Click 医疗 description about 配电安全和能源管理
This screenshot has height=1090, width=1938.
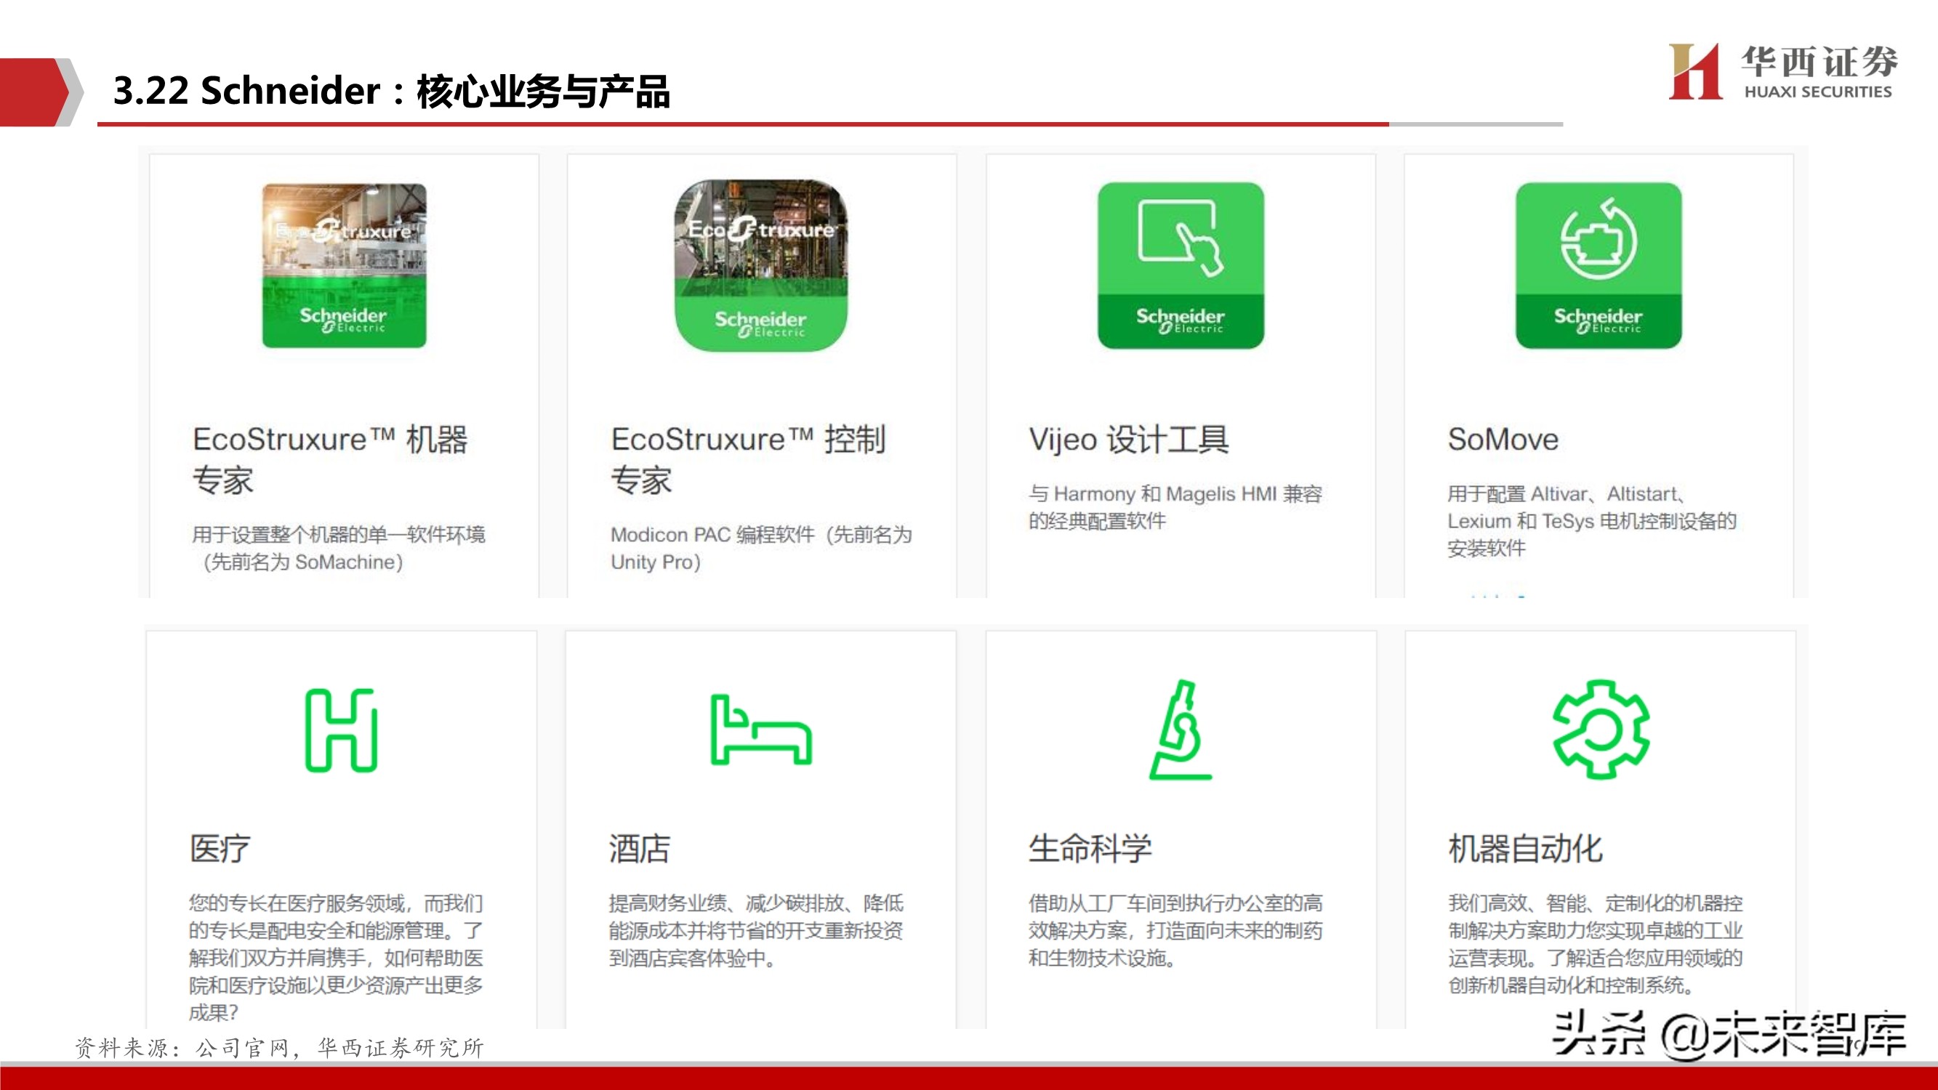click(337, 958)
